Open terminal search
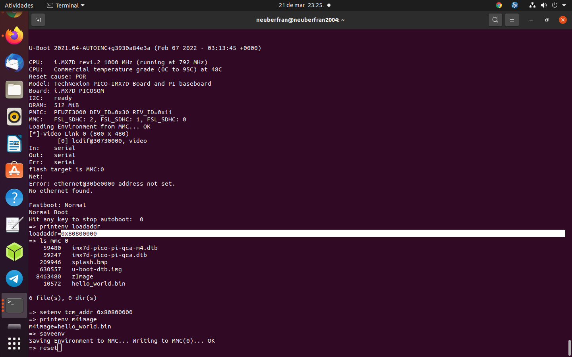The image size is (572, 357). 495,20
